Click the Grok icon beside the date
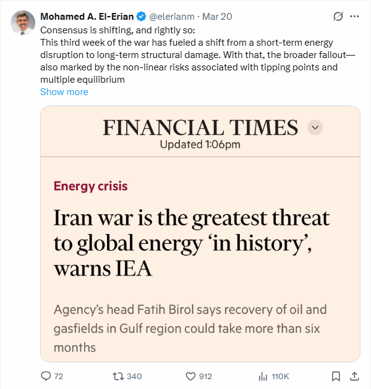This screenshot has width=371, height=389. (x=338, y=17)
